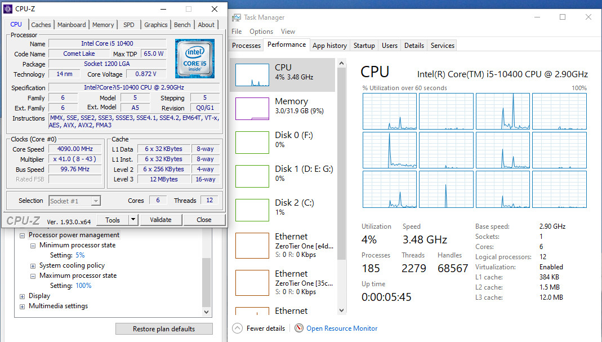
Task: Click the Tools button in CPU-Z
Action: pos(113,220)
